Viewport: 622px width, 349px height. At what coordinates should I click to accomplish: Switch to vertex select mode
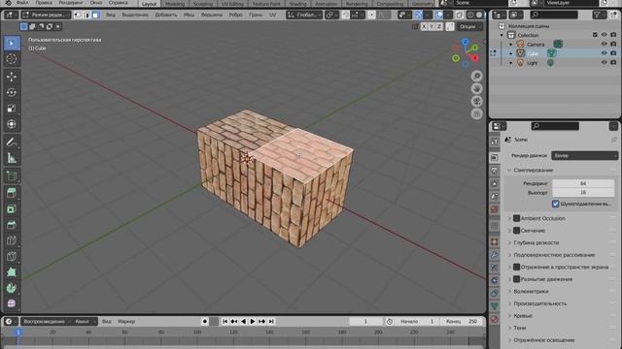[78, 16]
